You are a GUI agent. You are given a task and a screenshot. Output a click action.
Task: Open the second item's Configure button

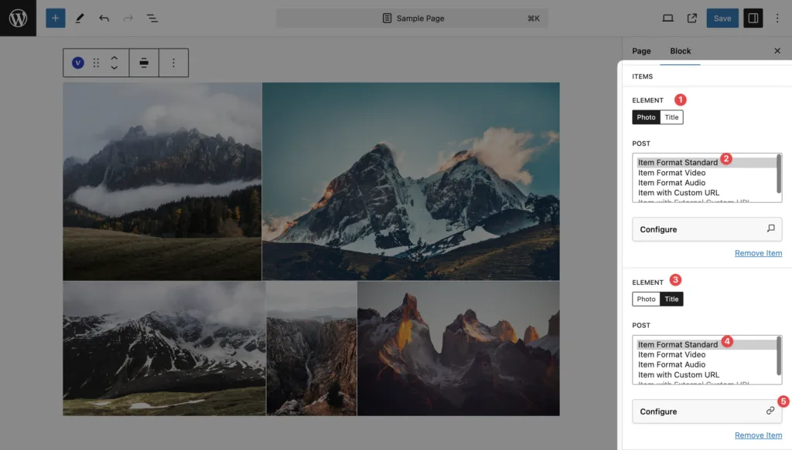tap(707, 411)
